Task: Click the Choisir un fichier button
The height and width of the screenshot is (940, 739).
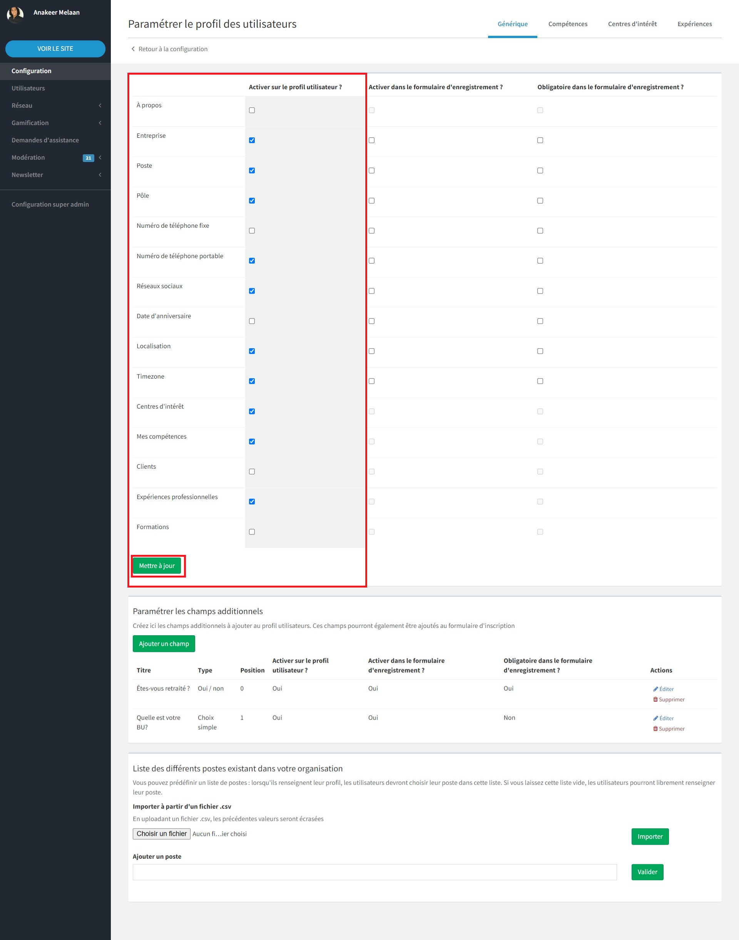Action: pyautogui.click(x=161, y=833)
